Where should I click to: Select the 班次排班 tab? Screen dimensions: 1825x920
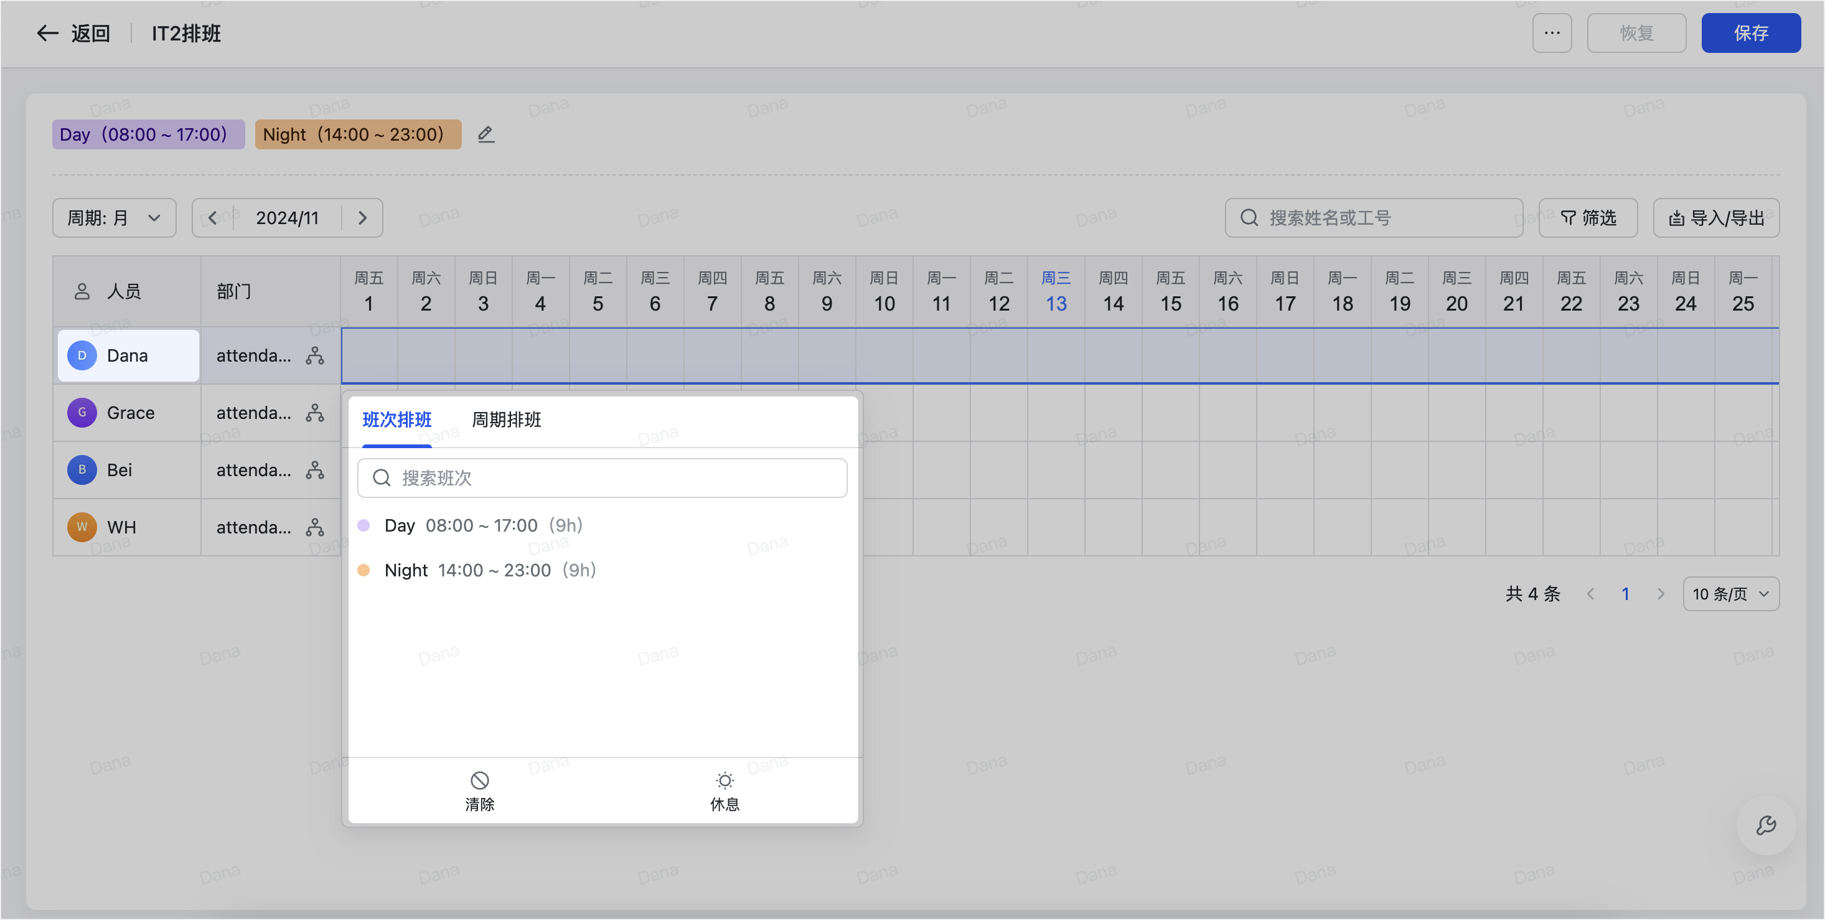[x=396, y=420]
